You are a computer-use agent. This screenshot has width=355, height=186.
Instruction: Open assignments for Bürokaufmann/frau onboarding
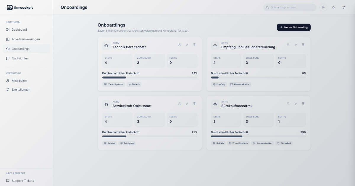point(288,103)
